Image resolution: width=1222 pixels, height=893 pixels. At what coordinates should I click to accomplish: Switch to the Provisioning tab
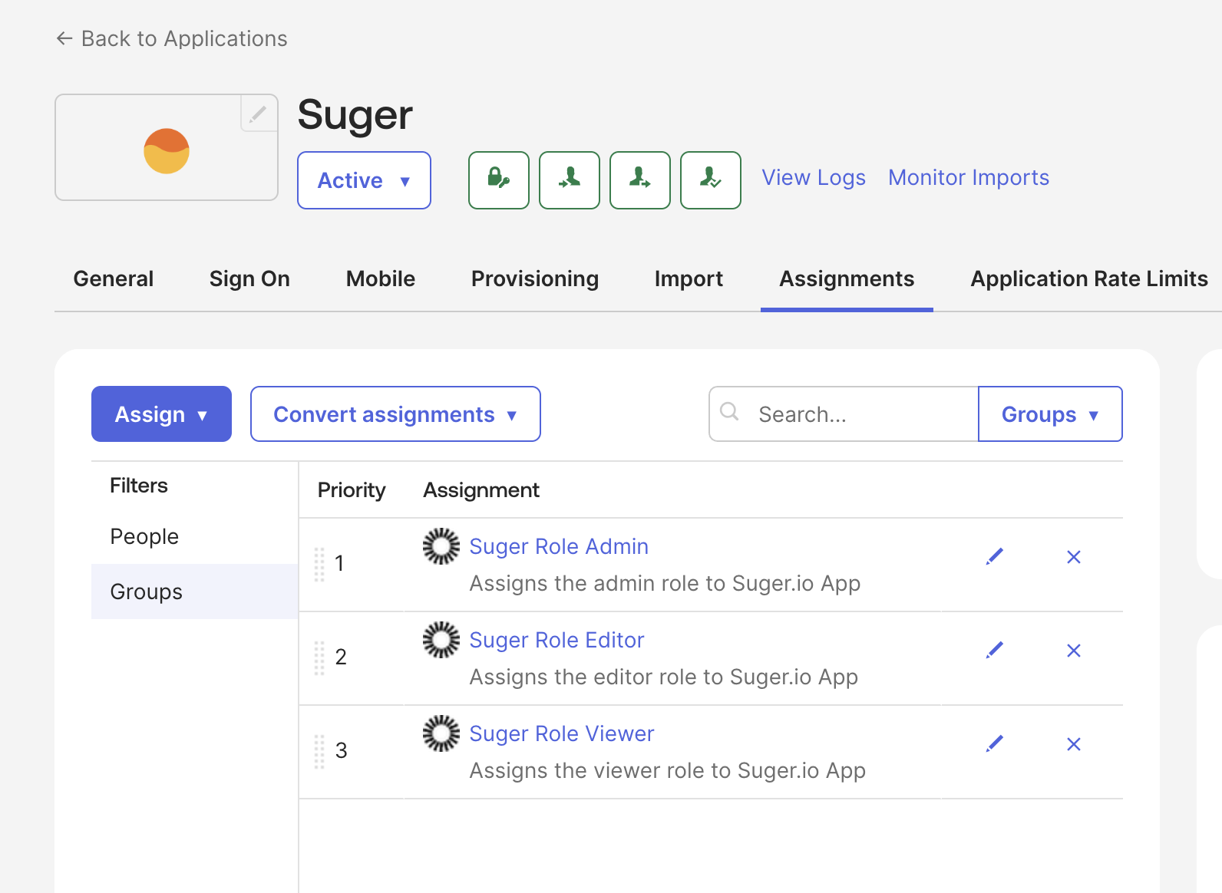pos(534,278)
